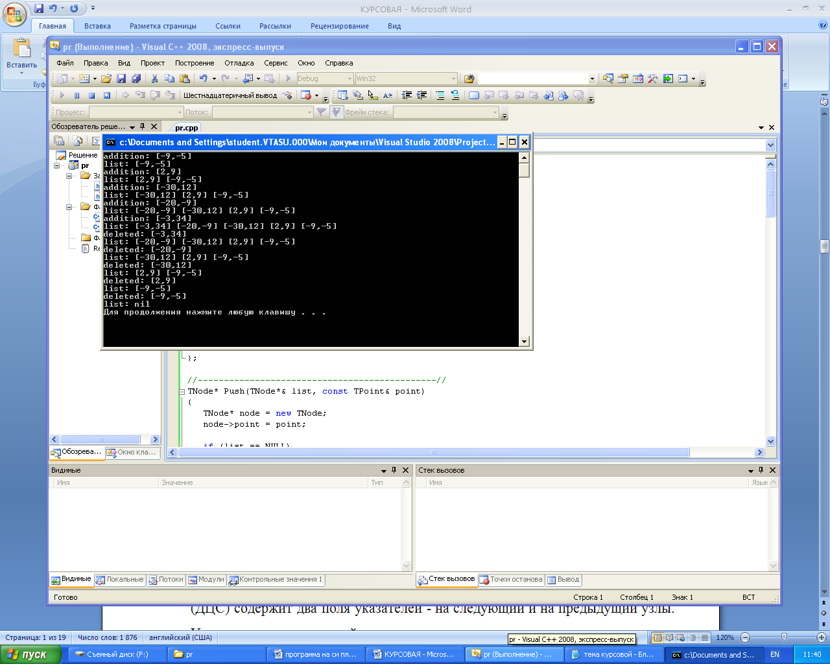Click the Cut scissors icon in Visual C++
This screenshot has height=664, width=830.
pos(154,78)
